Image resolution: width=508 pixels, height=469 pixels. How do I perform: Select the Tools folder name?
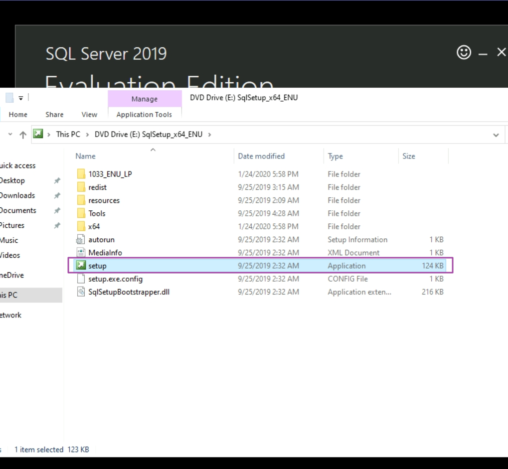point(97,213)
